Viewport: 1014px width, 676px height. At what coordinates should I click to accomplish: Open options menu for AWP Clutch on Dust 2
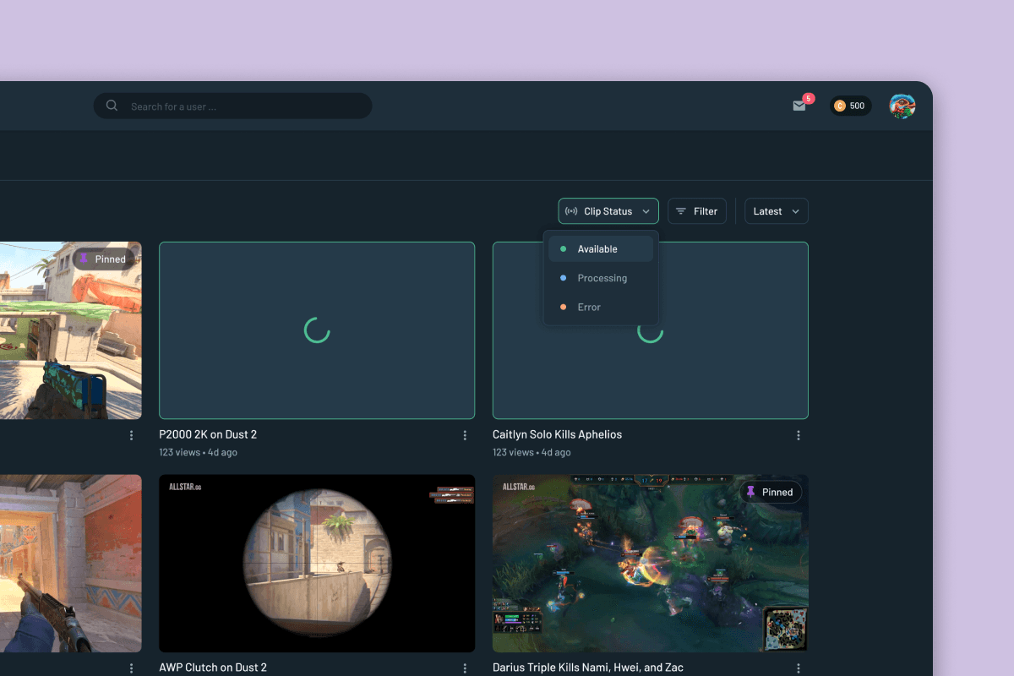465,668
